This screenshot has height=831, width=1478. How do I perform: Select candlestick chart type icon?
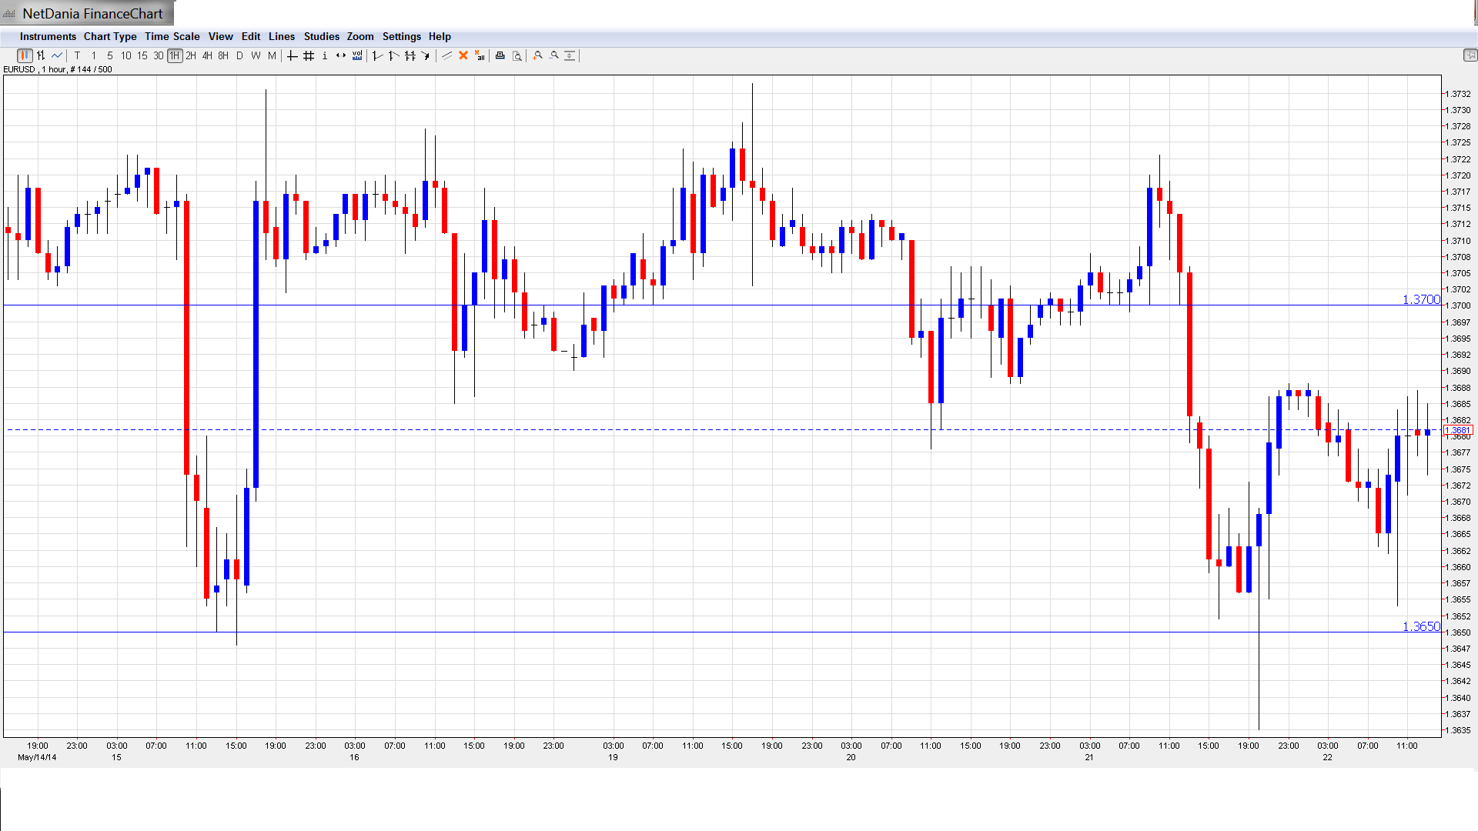[x=25, y=55]
